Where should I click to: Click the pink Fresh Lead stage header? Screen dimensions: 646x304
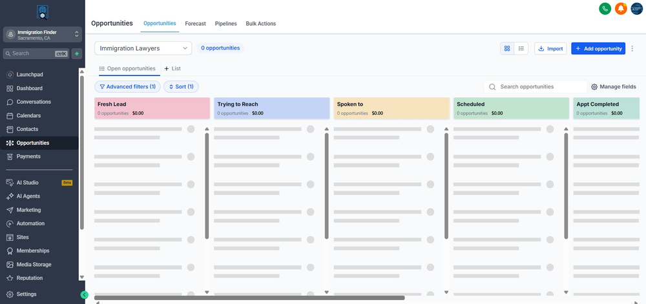pyautogui.click(x=152, y=108)
